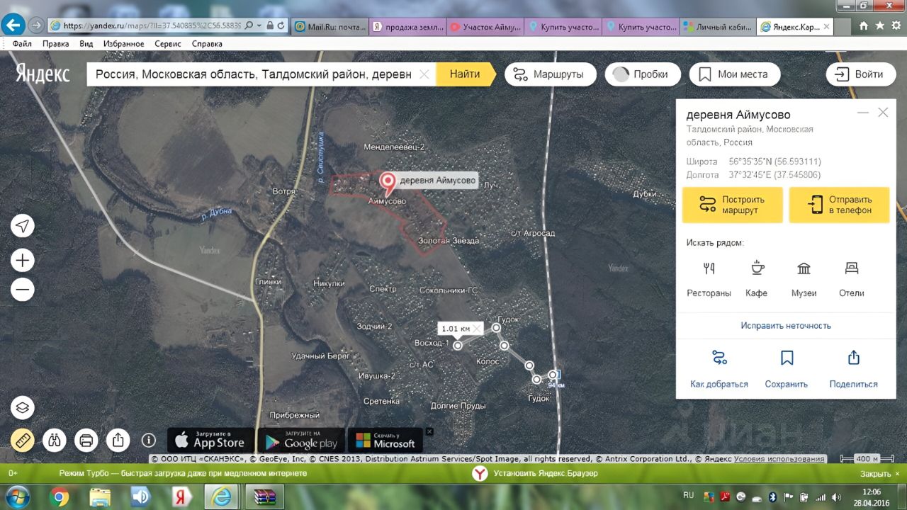Click Построить маршрут button
907x510 pixels.
733,205
